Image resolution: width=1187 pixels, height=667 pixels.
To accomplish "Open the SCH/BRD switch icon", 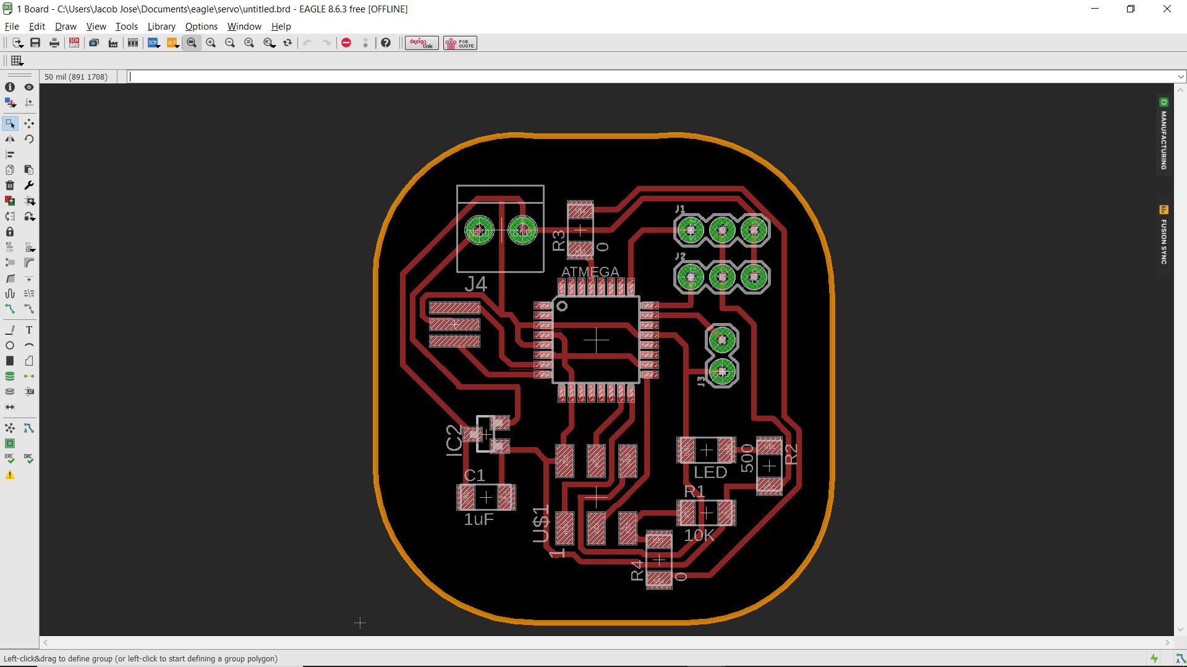I will pos(74,43).
